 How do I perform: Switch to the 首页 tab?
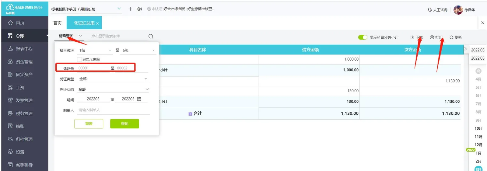(58, 23)
